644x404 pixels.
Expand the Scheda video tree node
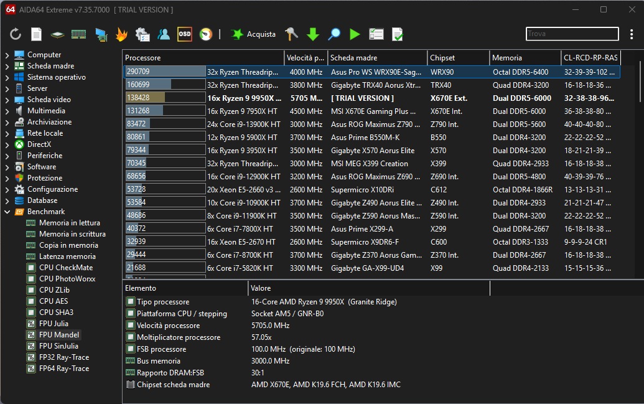pos(7,100)
